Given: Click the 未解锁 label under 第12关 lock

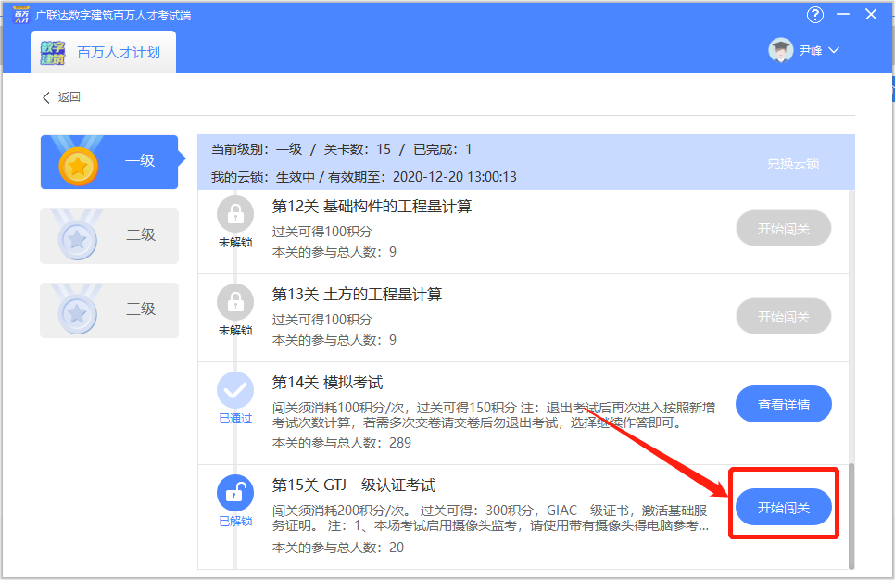Looking at the screenshot, I should [x=235, y=243].
